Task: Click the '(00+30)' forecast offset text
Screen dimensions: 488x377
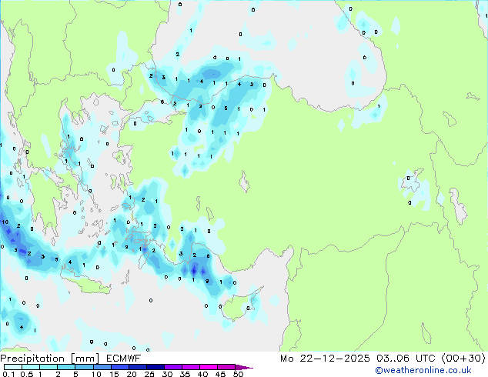Action: [463, 359]
